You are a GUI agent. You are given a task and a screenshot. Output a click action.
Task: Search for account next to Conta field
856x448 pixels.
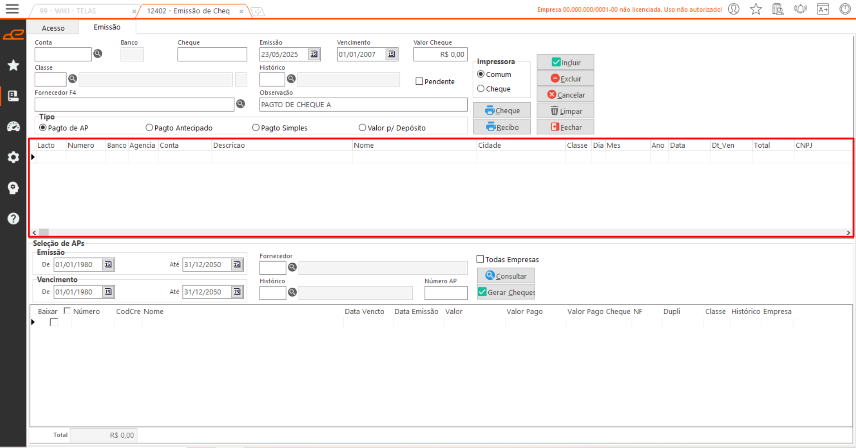point(98,54)
